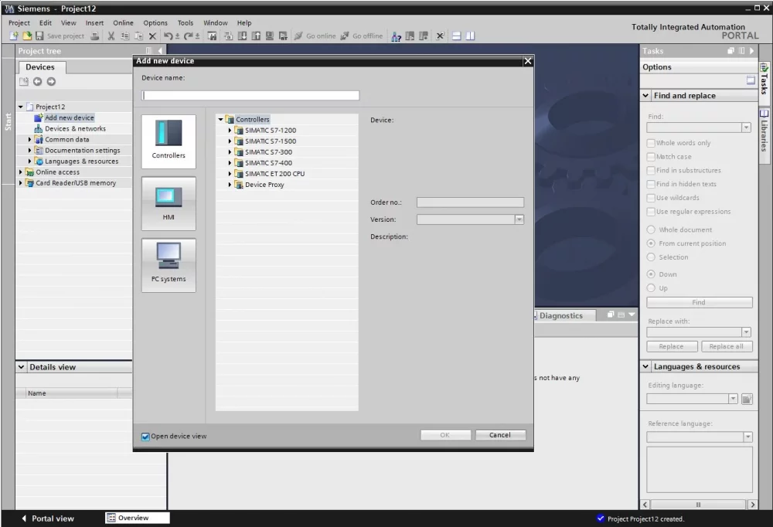The height and width of the screenshot is (527, 773).
Task: Switch to Portal view
Action: coord(48,518)
